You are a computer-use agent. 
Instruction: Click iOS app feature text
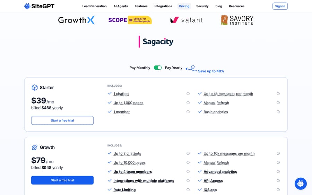tap(210, 190)
